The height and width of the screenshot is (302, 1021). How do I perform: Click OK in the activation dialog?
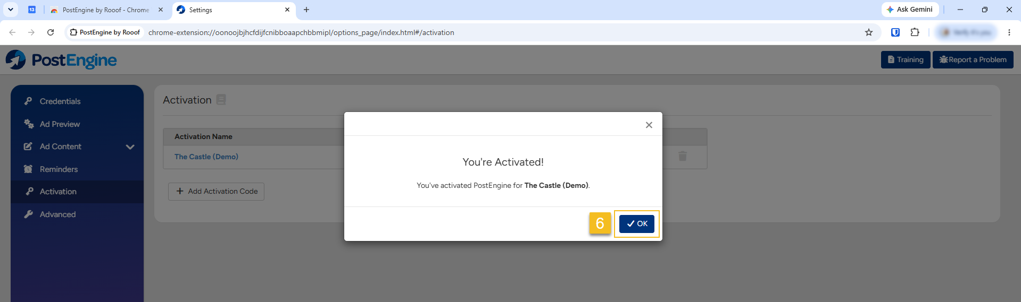tap(636, 224)
